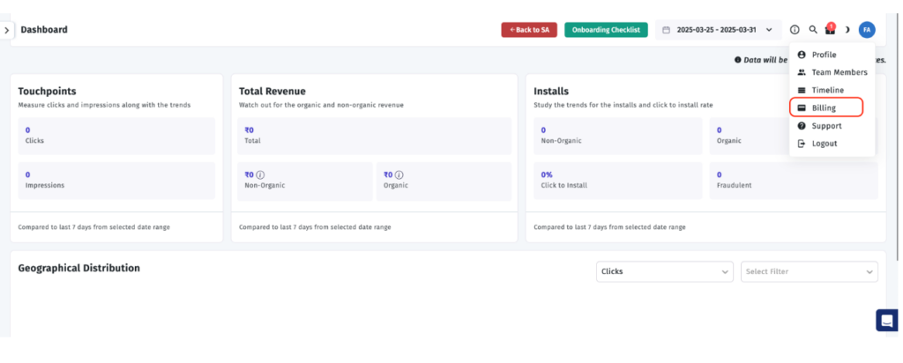Open the gift notifications icon

click(830, 30)
